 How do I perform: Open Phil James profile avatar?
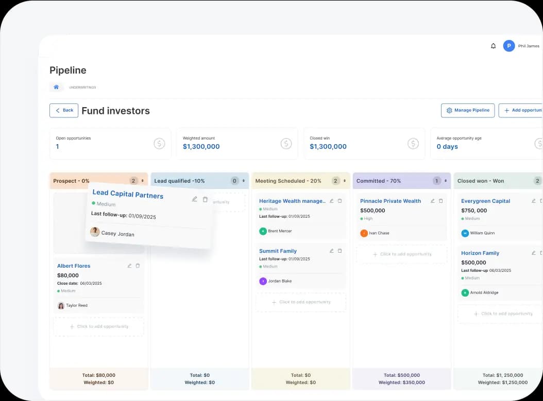click(509, 46)
